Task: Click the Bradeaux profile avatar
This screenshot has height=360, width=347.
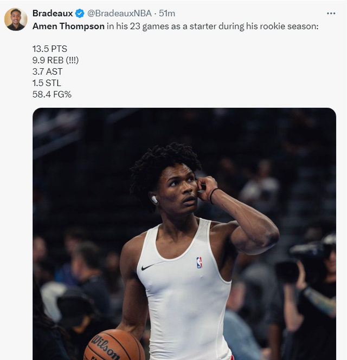Action: point(16,19)
